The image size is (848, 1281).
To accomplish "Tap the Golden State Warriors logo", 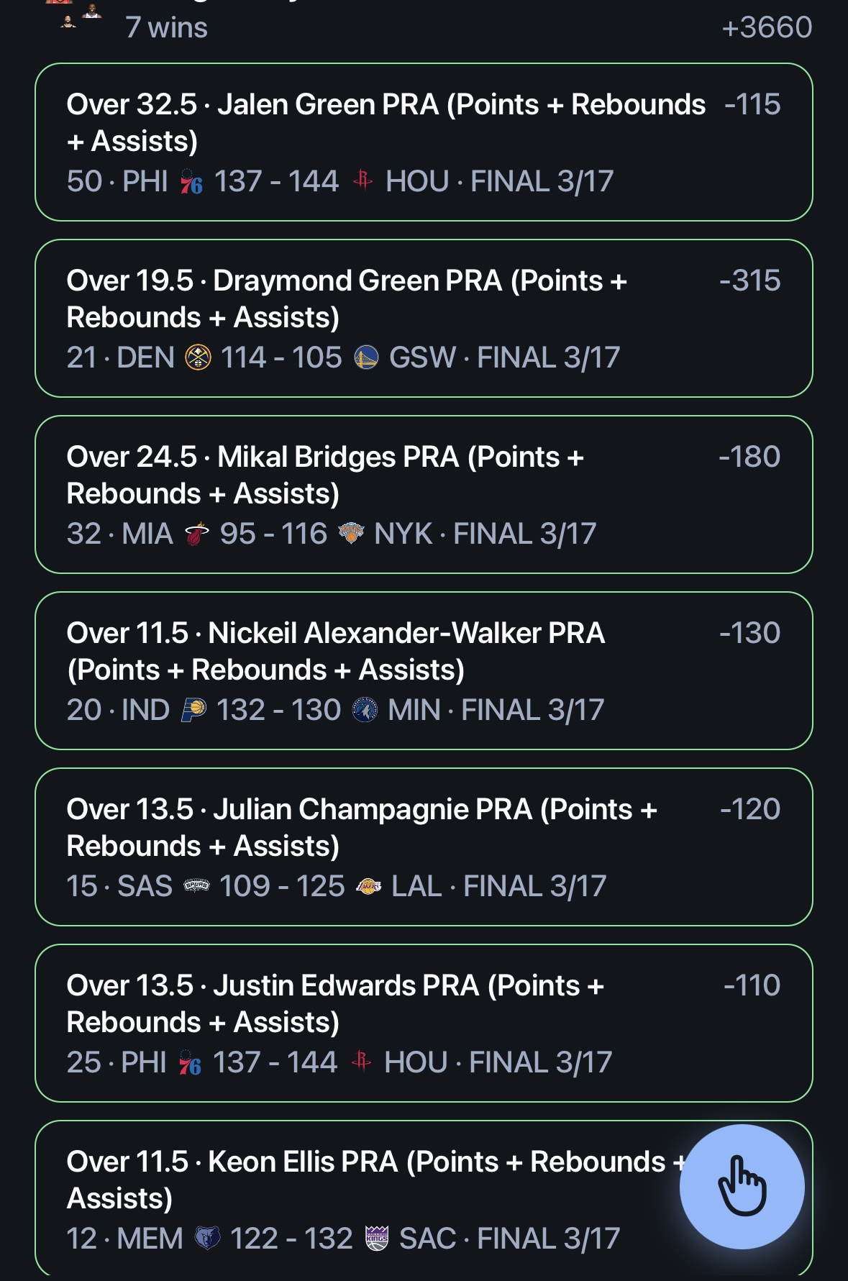I will 366,358.
